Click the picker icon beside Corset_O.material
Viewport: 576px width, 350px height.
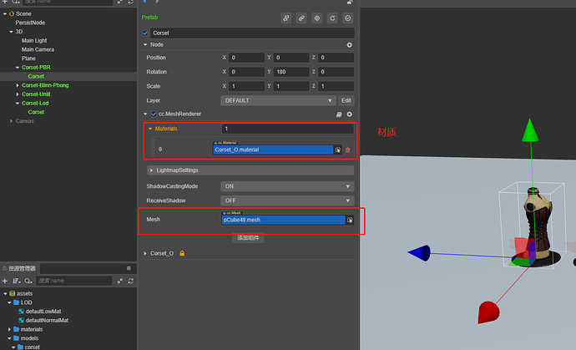point(337,150)
